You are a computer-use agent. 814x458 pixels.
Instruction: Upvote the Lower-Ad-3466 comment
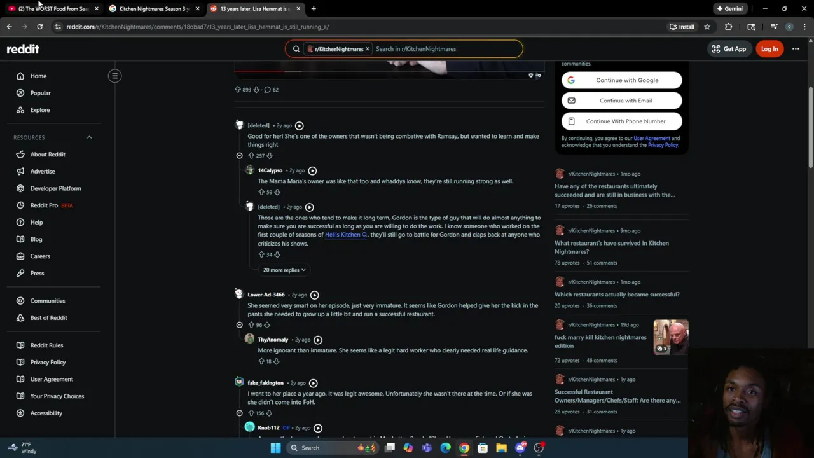click(x=251, y=325)
